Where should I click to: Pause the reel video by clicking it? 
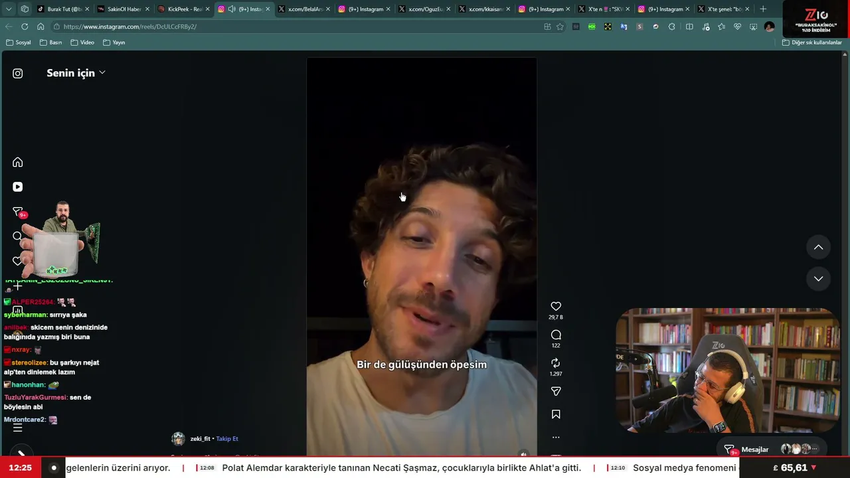[422, 256]
